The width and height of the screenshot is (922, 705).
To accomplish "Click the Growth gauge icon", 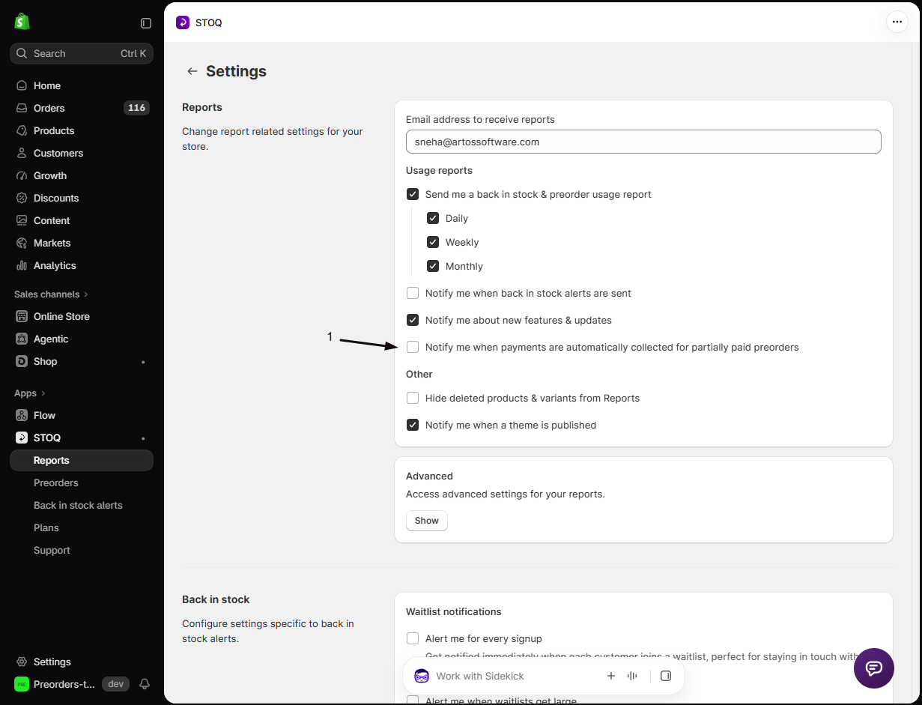I will [x=22, y=175].
